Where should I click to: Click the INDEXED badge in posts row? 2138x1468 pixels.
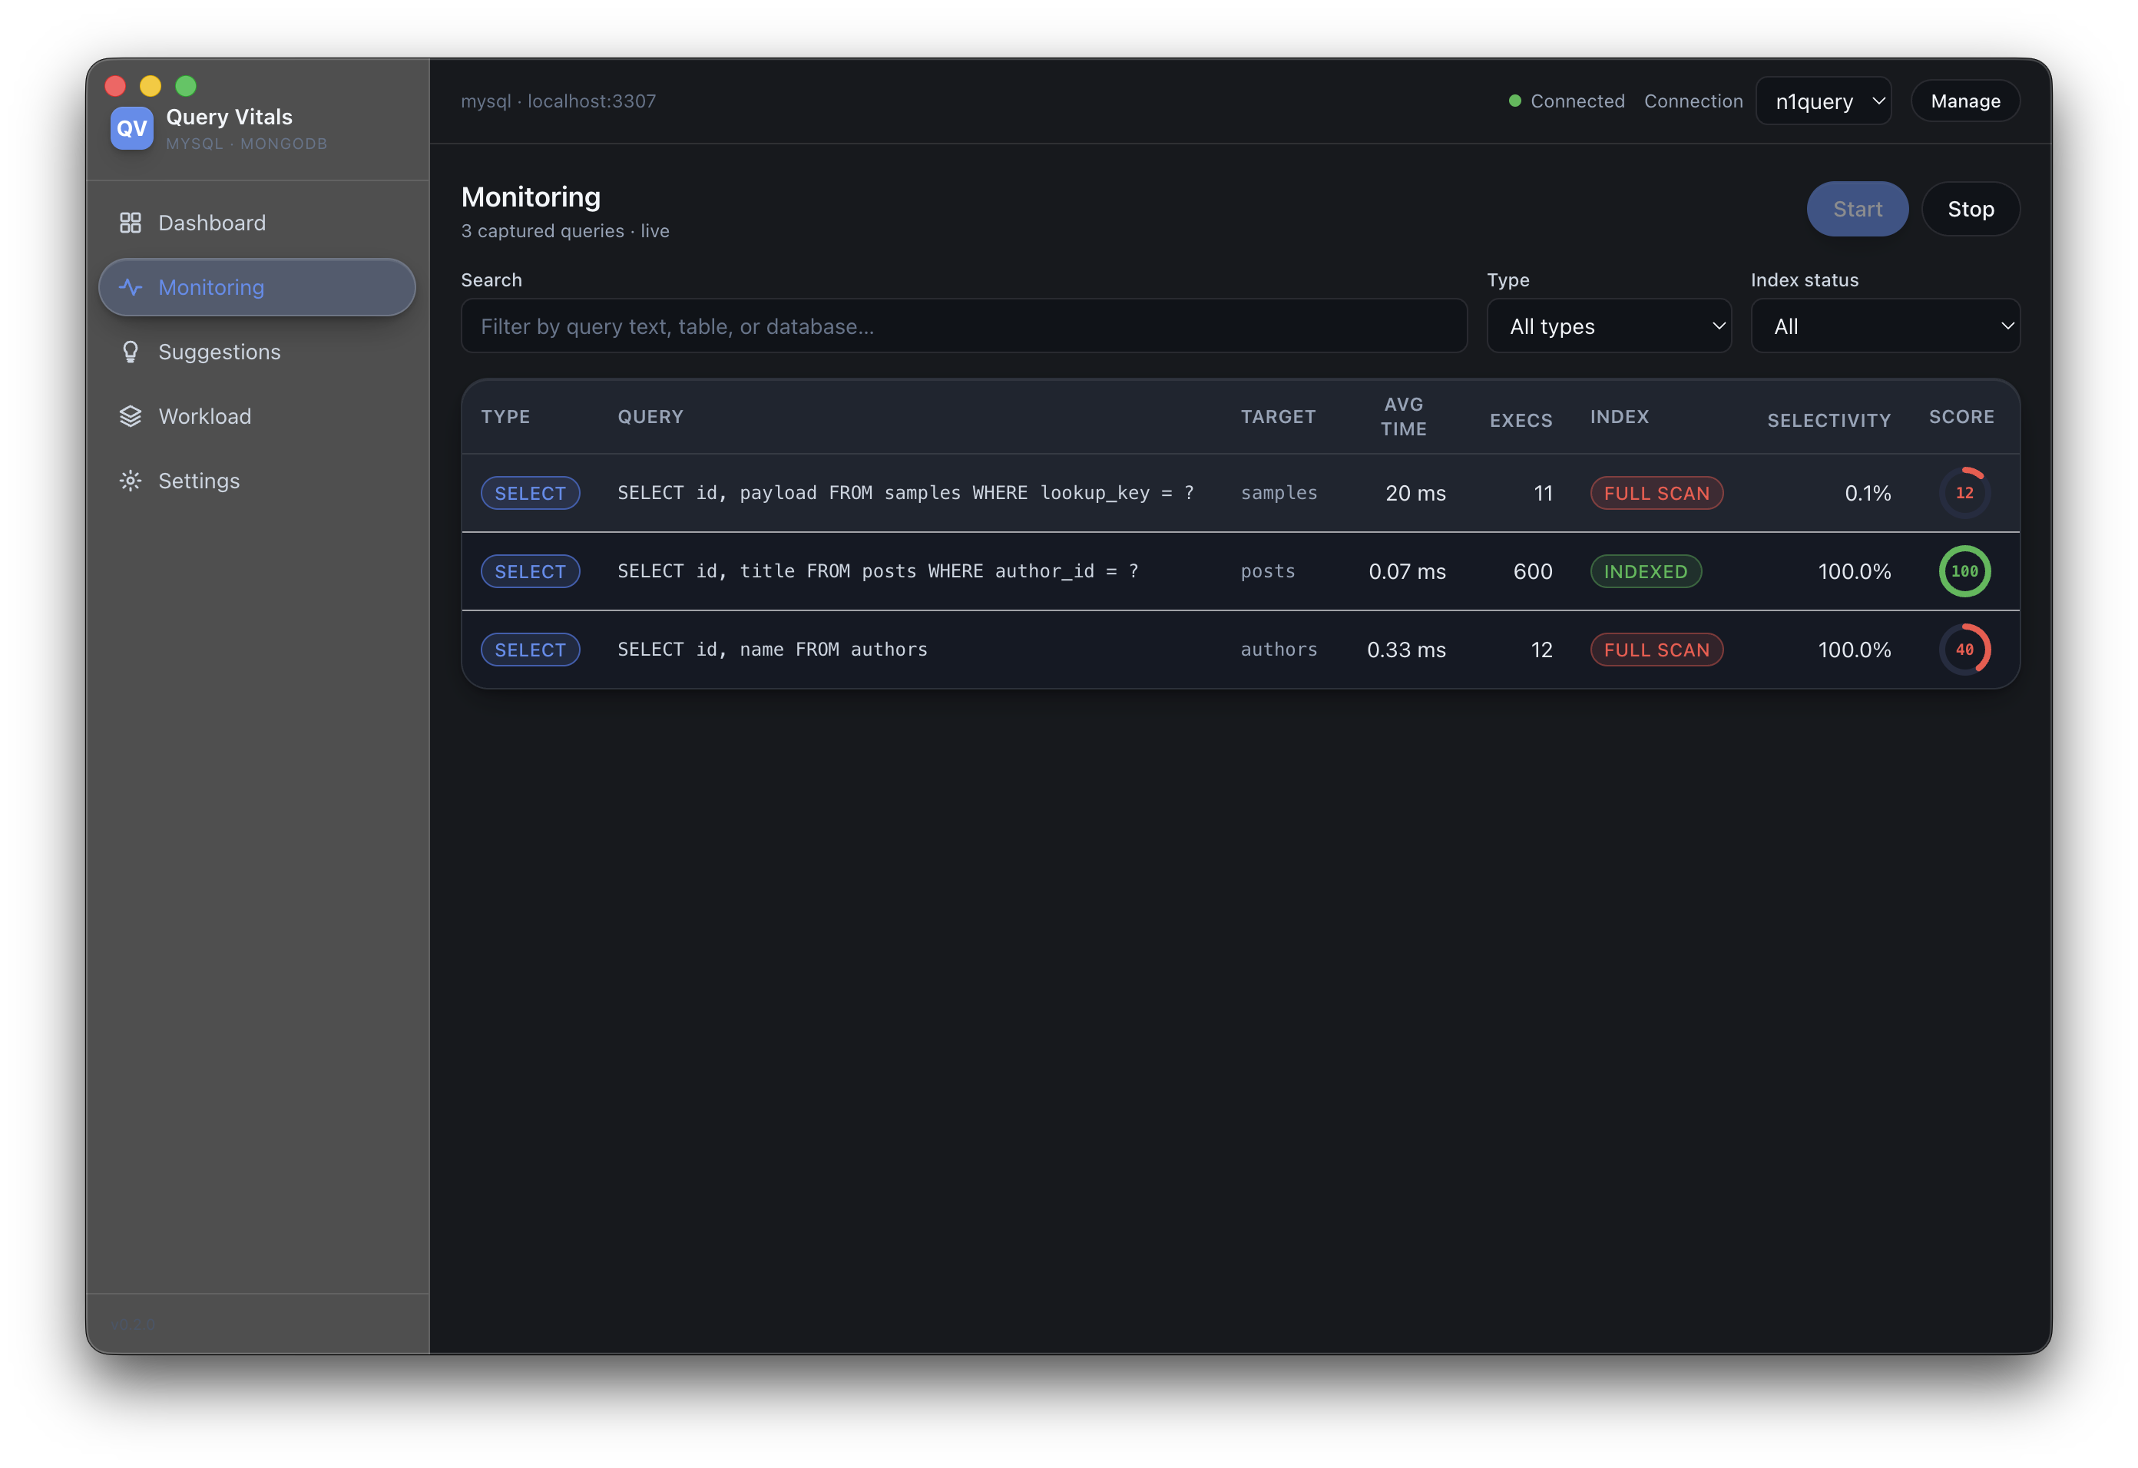pos(1646,571)
